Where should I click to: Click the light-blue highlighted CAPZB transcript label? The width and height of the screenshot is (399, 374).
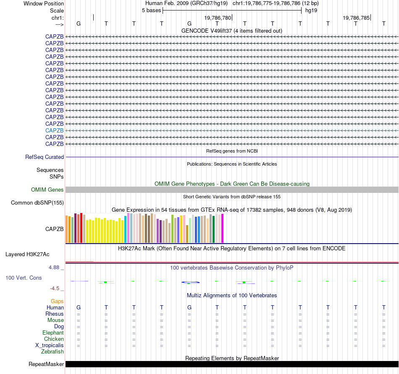[55, 130]
